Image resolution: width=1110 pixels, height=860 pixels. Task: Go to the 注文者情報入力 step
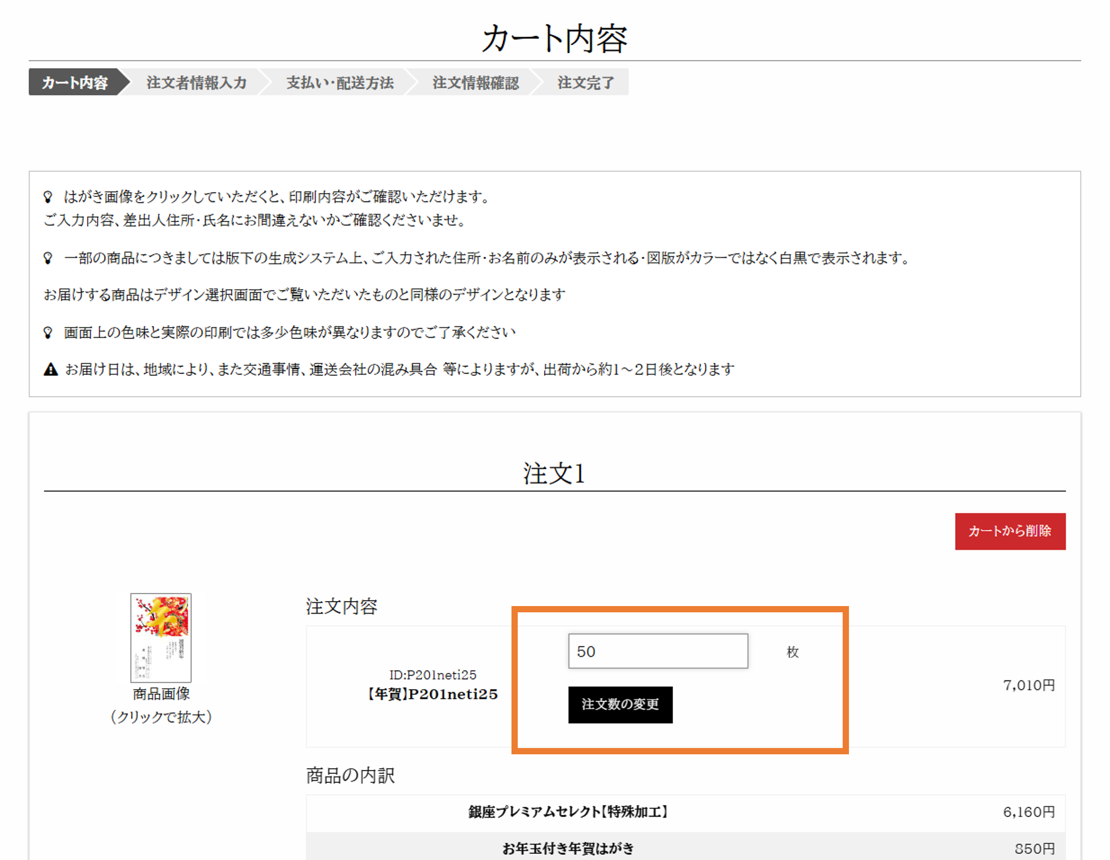196,83
